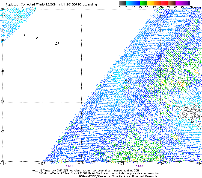Select the orange 25–30 knots color segment

[x=158, y=3]
